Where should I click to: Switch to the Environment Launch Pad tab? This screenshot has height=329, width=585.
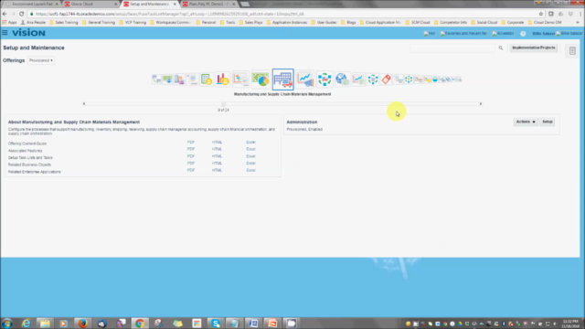click(x=33, y=4)
